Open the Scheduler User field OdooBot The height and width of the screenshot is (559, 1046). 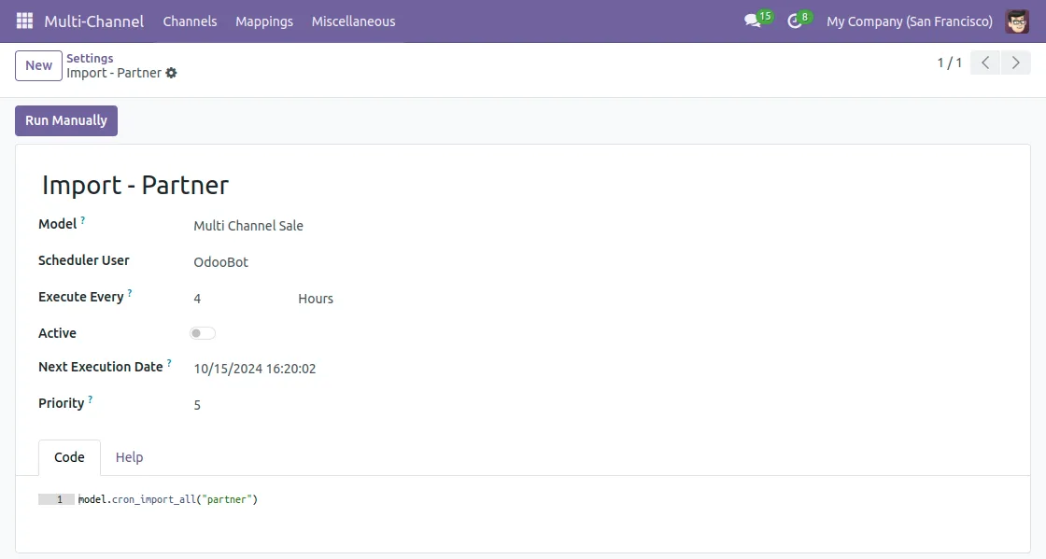pyautogui.click(x=220, y=262)
